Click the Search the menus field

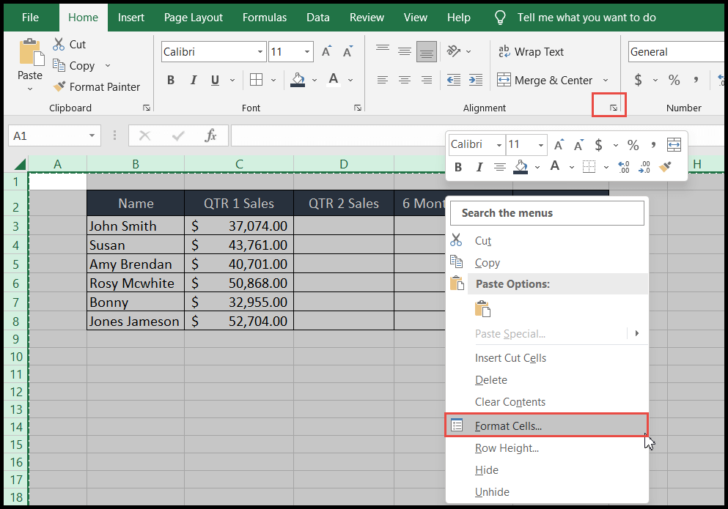pos(547,212)
